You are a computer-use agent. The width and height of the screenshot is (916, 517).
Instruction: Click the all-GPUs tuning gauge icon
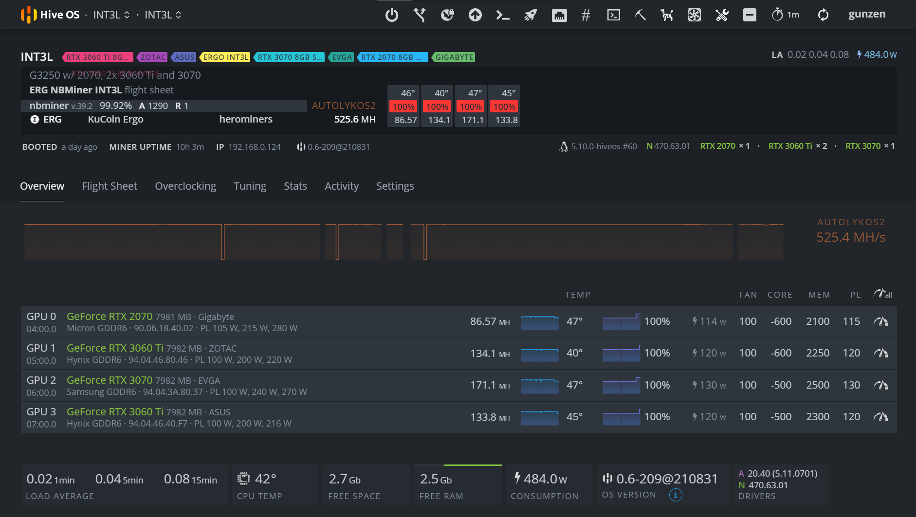pos(882,294)
